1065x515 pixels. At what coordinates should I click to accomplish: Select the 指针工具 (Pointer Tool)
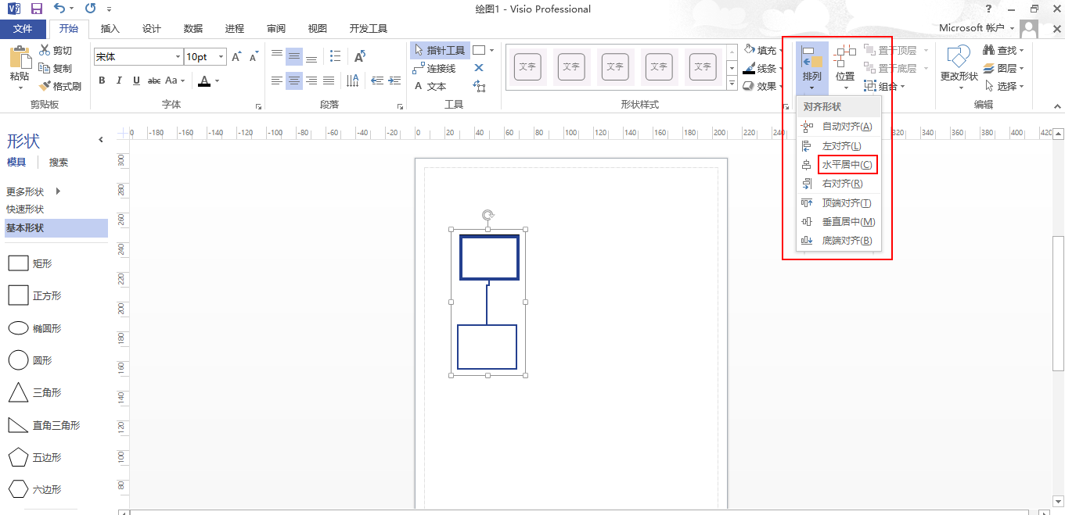pyautogui.click(x=439, y=50)
